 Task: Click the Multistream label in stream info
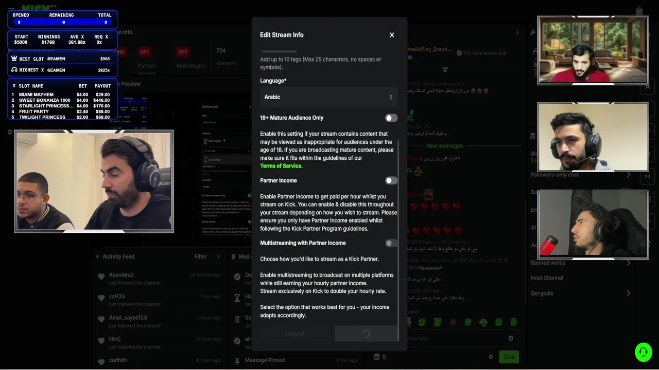click(190, 66)
